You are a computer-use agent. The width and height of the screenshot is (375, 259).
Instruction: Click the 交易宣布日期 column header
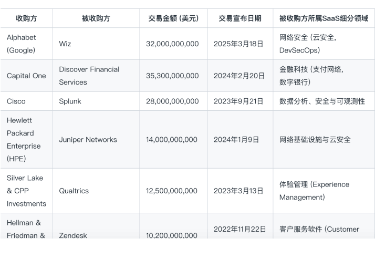pos(240,18)
